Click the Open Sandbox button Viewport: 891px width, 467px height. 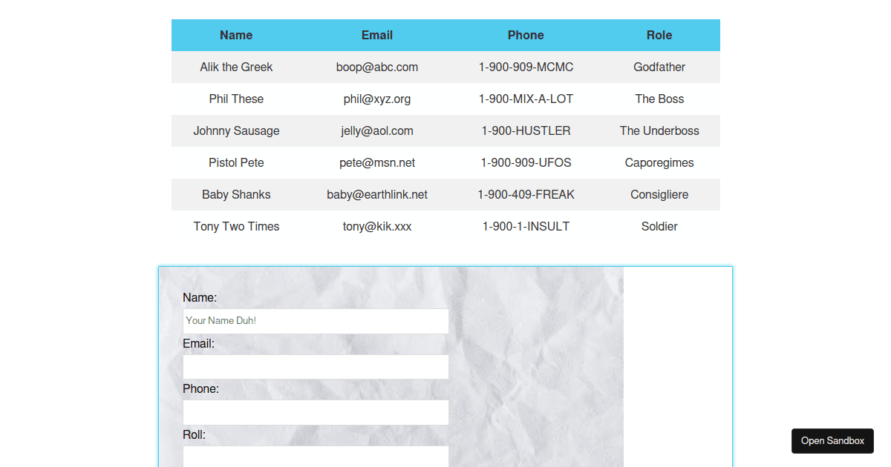tap(832, 440)
